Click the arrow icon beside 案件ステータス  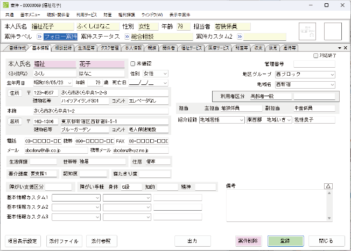(x=128, y=37)
